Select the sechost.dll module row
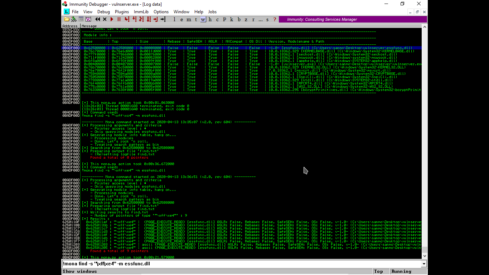 coord(242,54)
